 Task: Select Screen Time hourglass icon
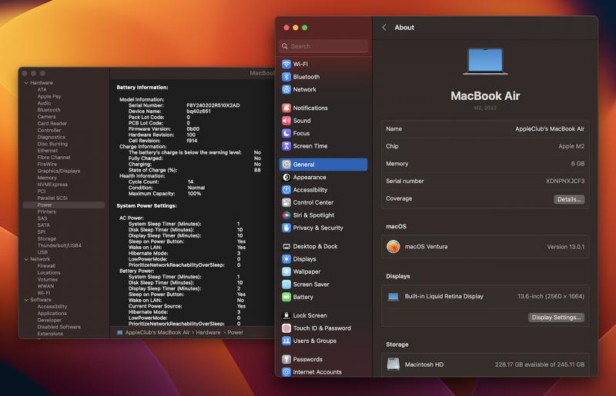[x=286, y=146]
